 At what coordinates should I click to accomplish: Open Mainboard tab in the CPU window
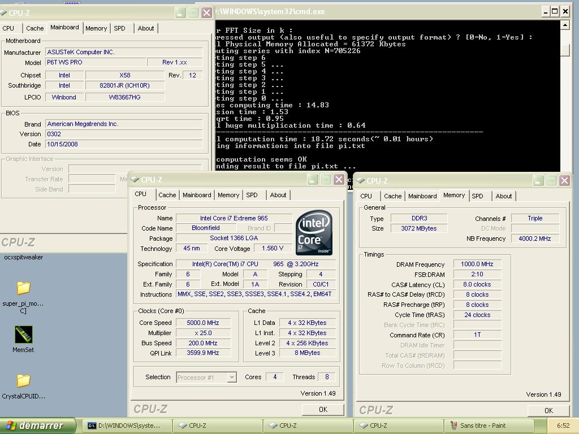click(x=197, y=195)
